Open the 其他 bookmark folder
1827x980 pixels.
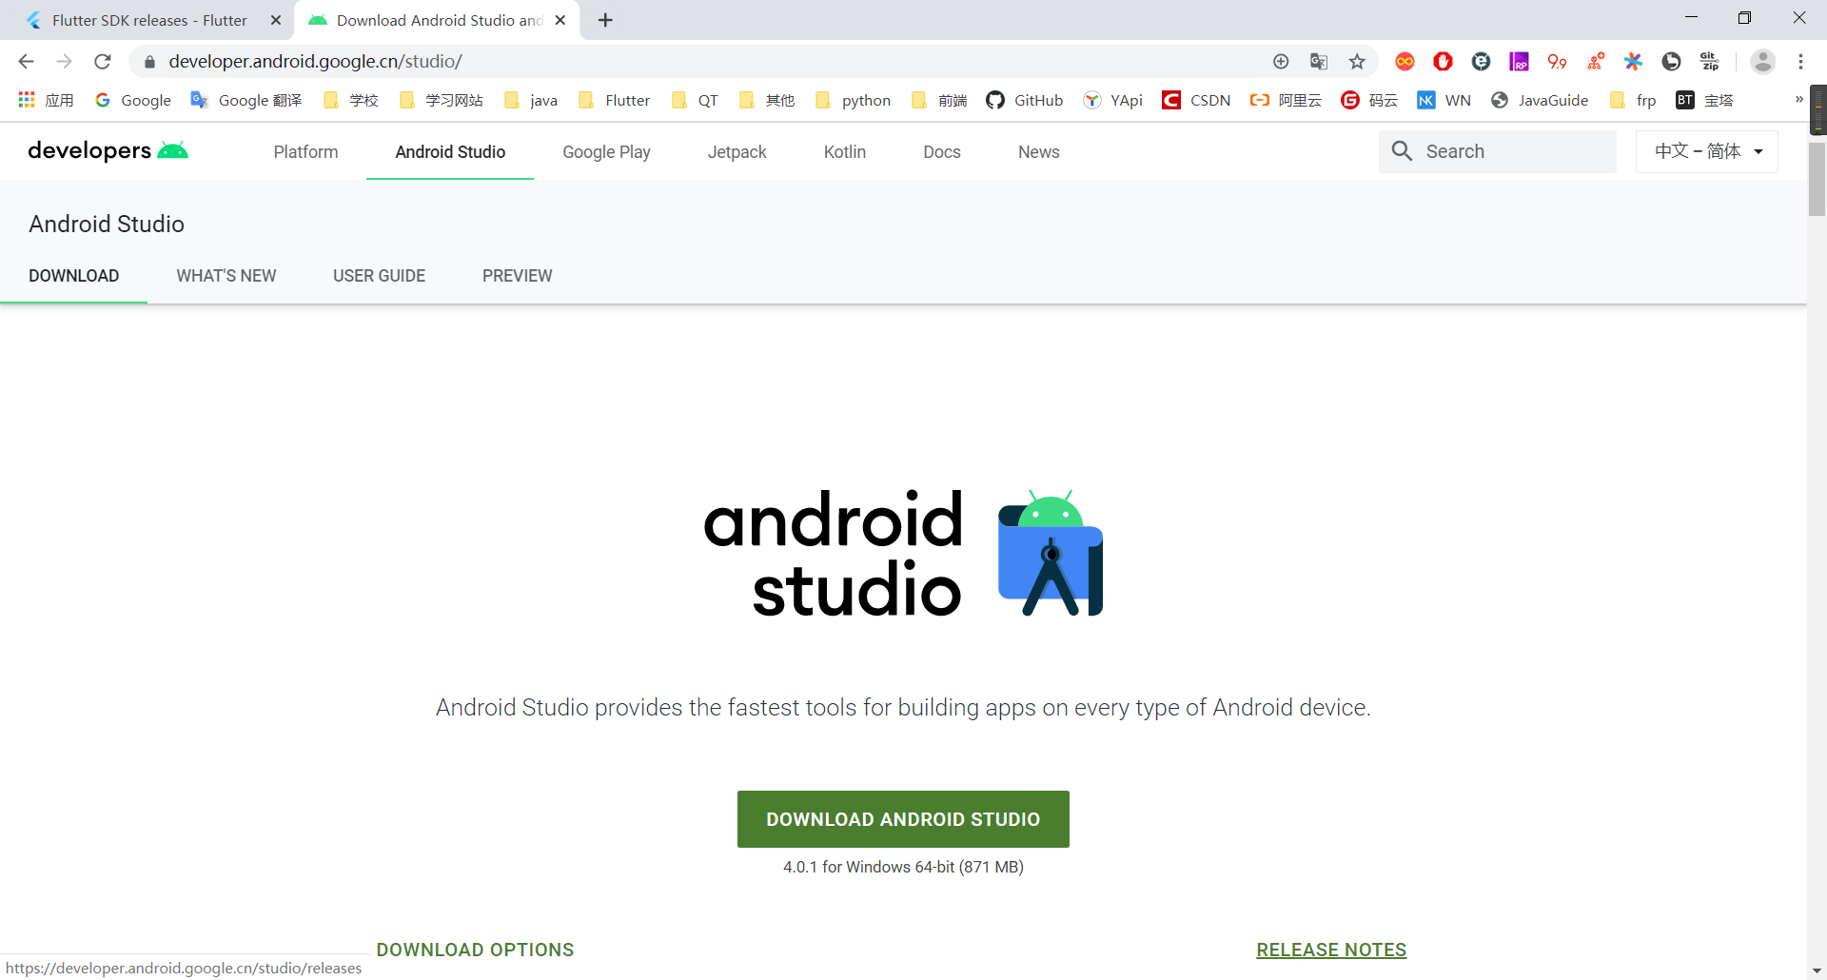pos(767,100)
